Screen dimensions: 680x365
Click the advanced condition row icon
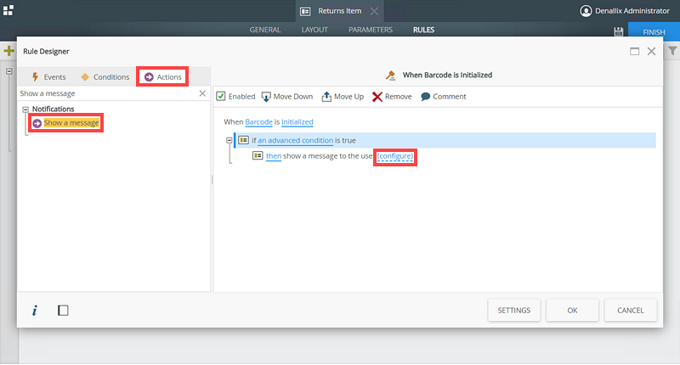(244, 140)
